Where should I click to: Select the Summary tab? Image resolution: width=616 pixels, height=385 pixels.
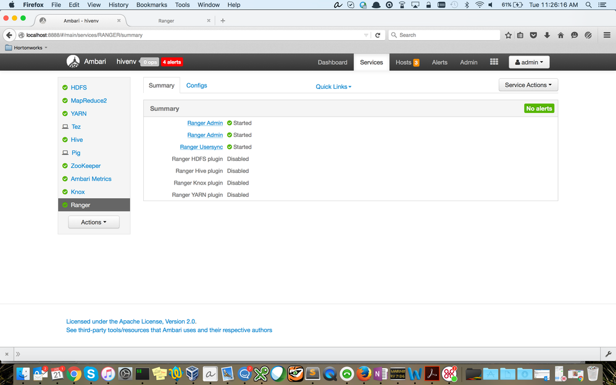(162, 85)
